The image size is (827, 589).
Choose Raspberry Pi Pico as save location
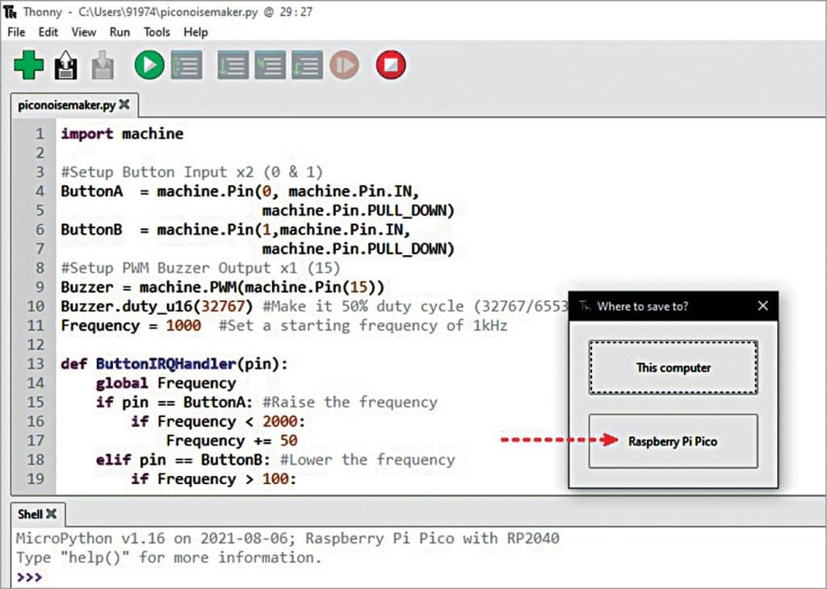pyautogui.click(x=673, y=441)
